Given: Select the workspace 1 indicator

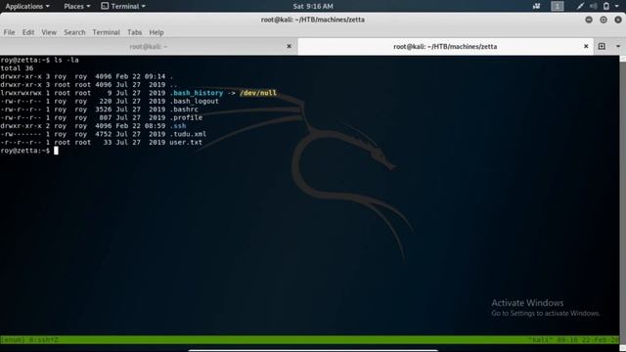Looking at the screenshot, I should (557, 6).
